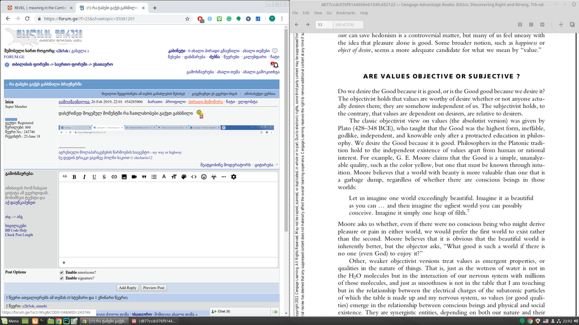
Task: Zoom out in the document viewer
Action: (520, 25)
